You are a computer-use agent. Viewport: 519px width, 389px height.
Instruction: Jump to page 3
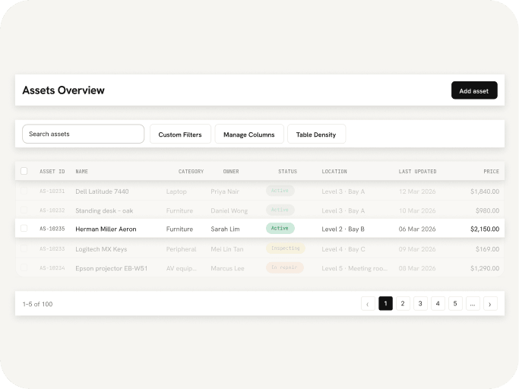coord(420,304)
